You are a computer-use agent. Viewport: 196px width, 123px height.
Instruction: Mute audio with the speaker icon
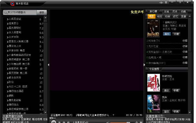pos(108,122)
